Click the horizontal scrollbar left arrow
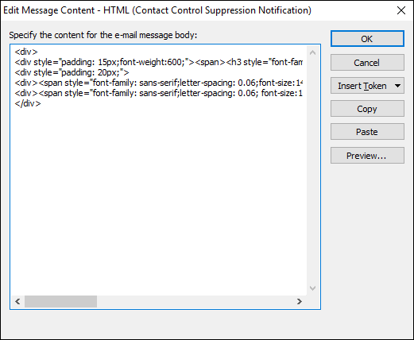Viewport: 414px width, 340px height. click(x=17, y=301)
